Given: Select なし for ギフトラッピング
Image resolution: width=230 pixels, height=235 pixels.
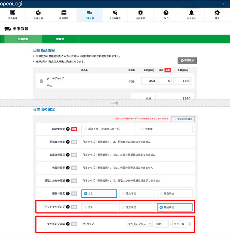Looking at the screenshot, I should pyautogui.click(x=99, y=207).
